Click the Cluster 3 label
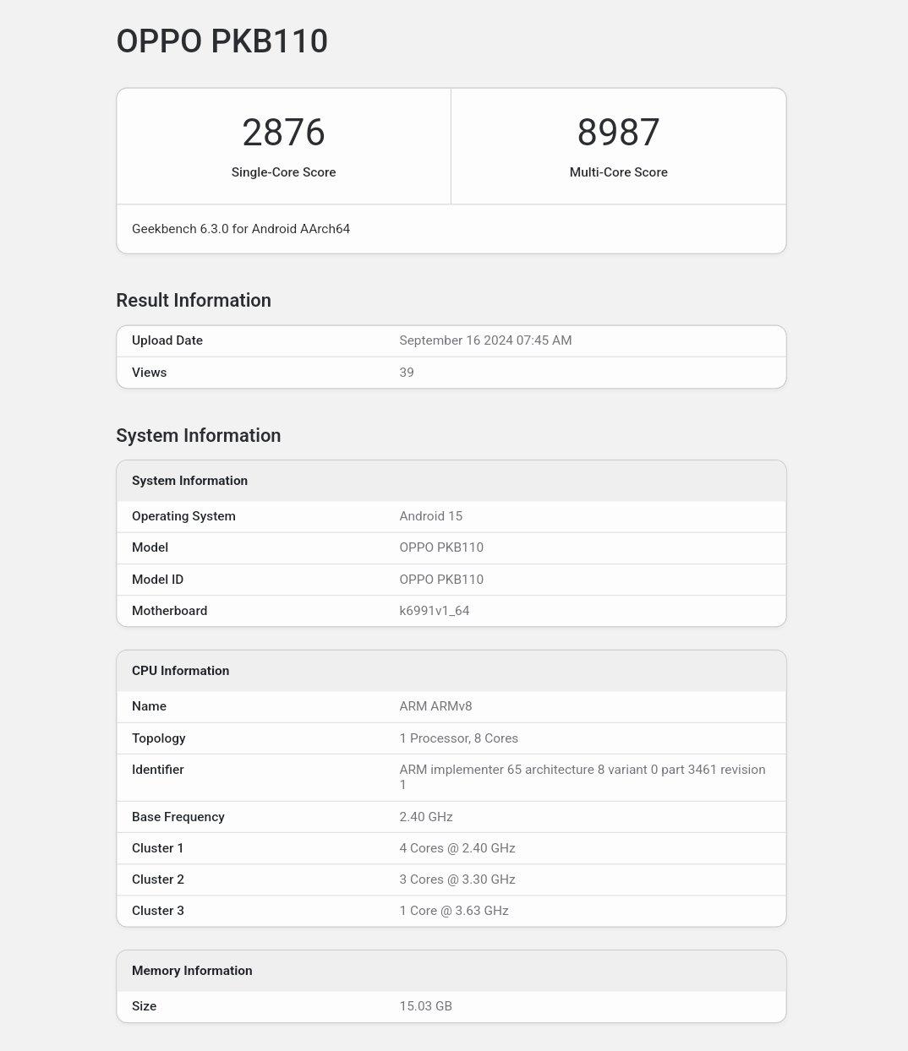 click(x=158, y=911)
